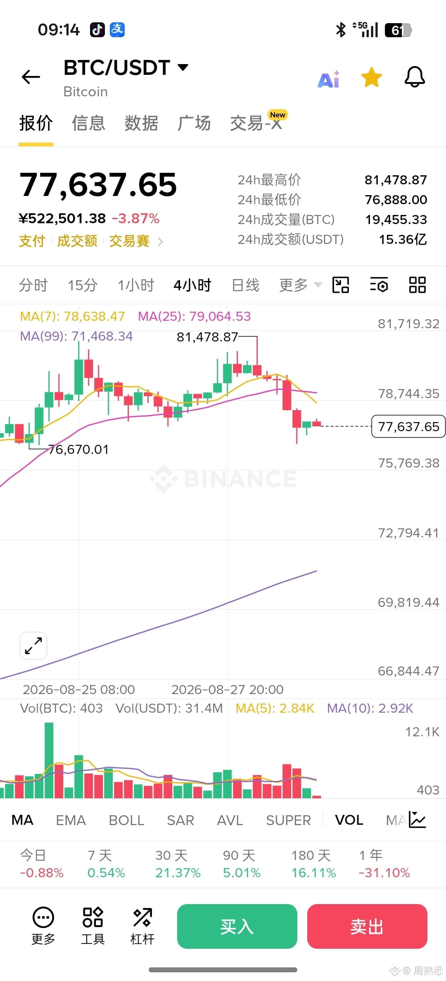The width and height of the screenshot is (446, 981).
Task: Tap the Vol(BTC): 403 label
Action: pyautogui.click(x=61, y=708)
